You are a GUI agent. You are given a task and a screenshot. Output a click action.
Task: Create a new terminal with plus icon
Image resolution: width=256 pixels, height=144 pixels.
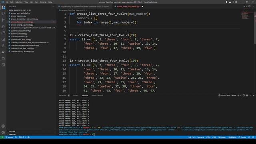tap(238, 95)
